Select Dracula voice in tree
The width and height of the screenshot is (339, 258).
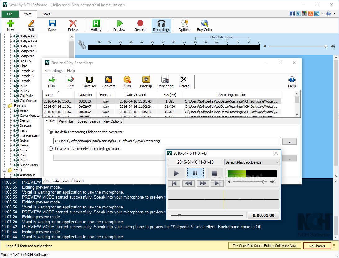tap(25, 125)
